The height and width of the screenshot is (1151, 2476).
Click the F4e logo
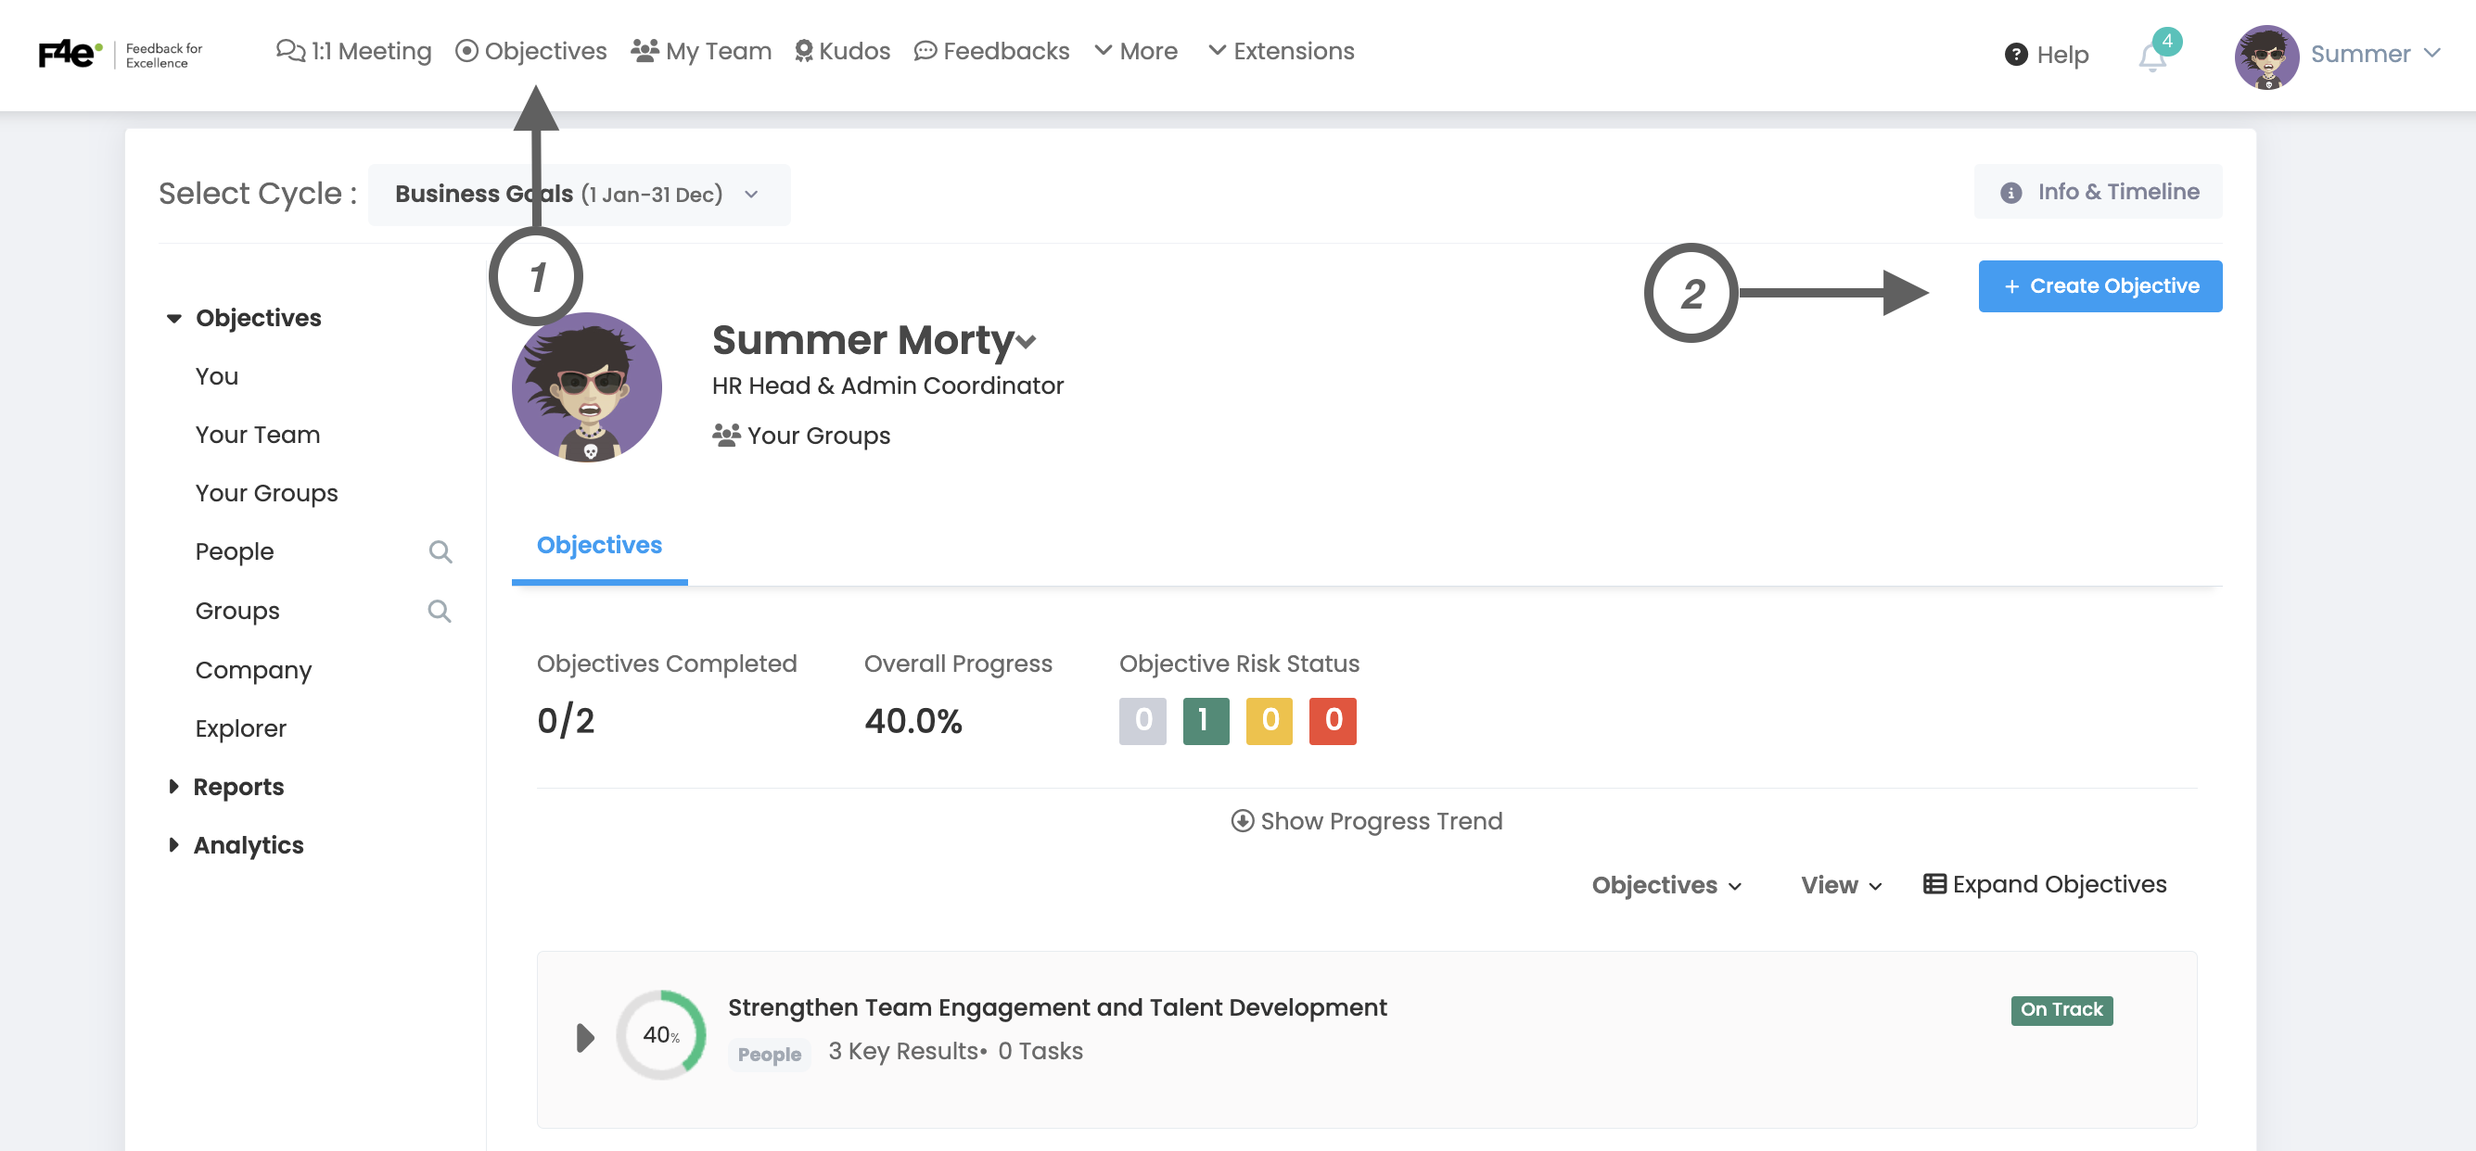click(x=70, y=54)
